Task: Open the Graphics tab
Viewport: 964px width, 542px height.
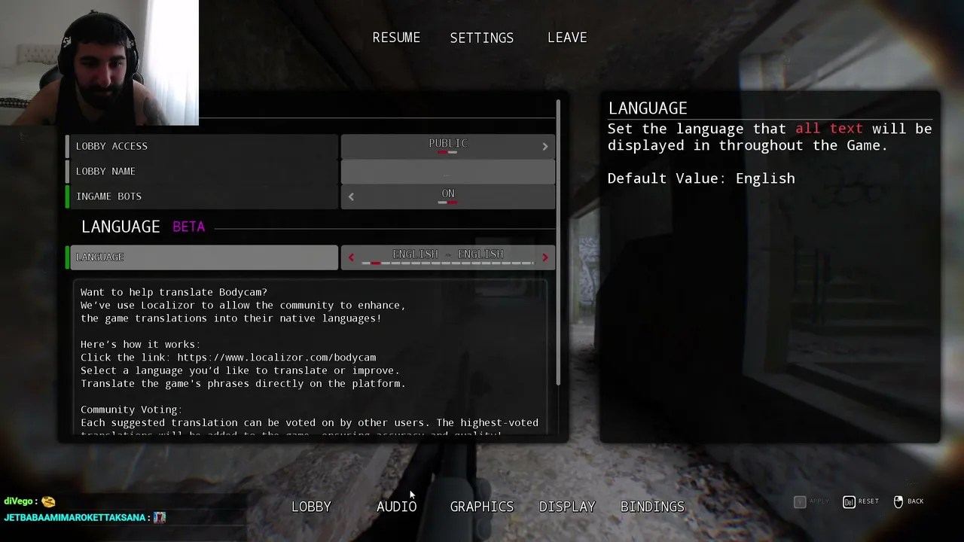Action: pos(482,507)
